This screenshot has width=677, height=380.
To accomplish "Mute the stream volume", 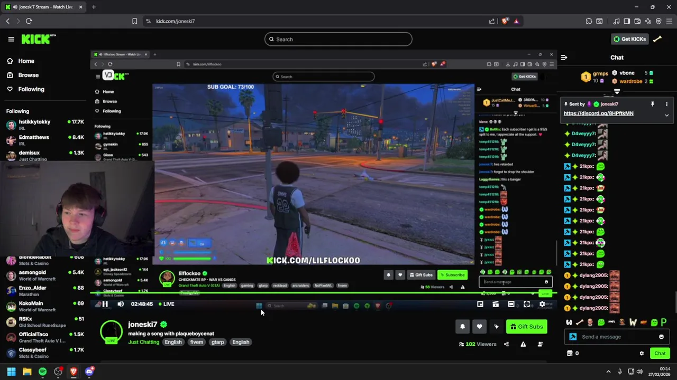I will pyautogui.click(x=121, y=304).
